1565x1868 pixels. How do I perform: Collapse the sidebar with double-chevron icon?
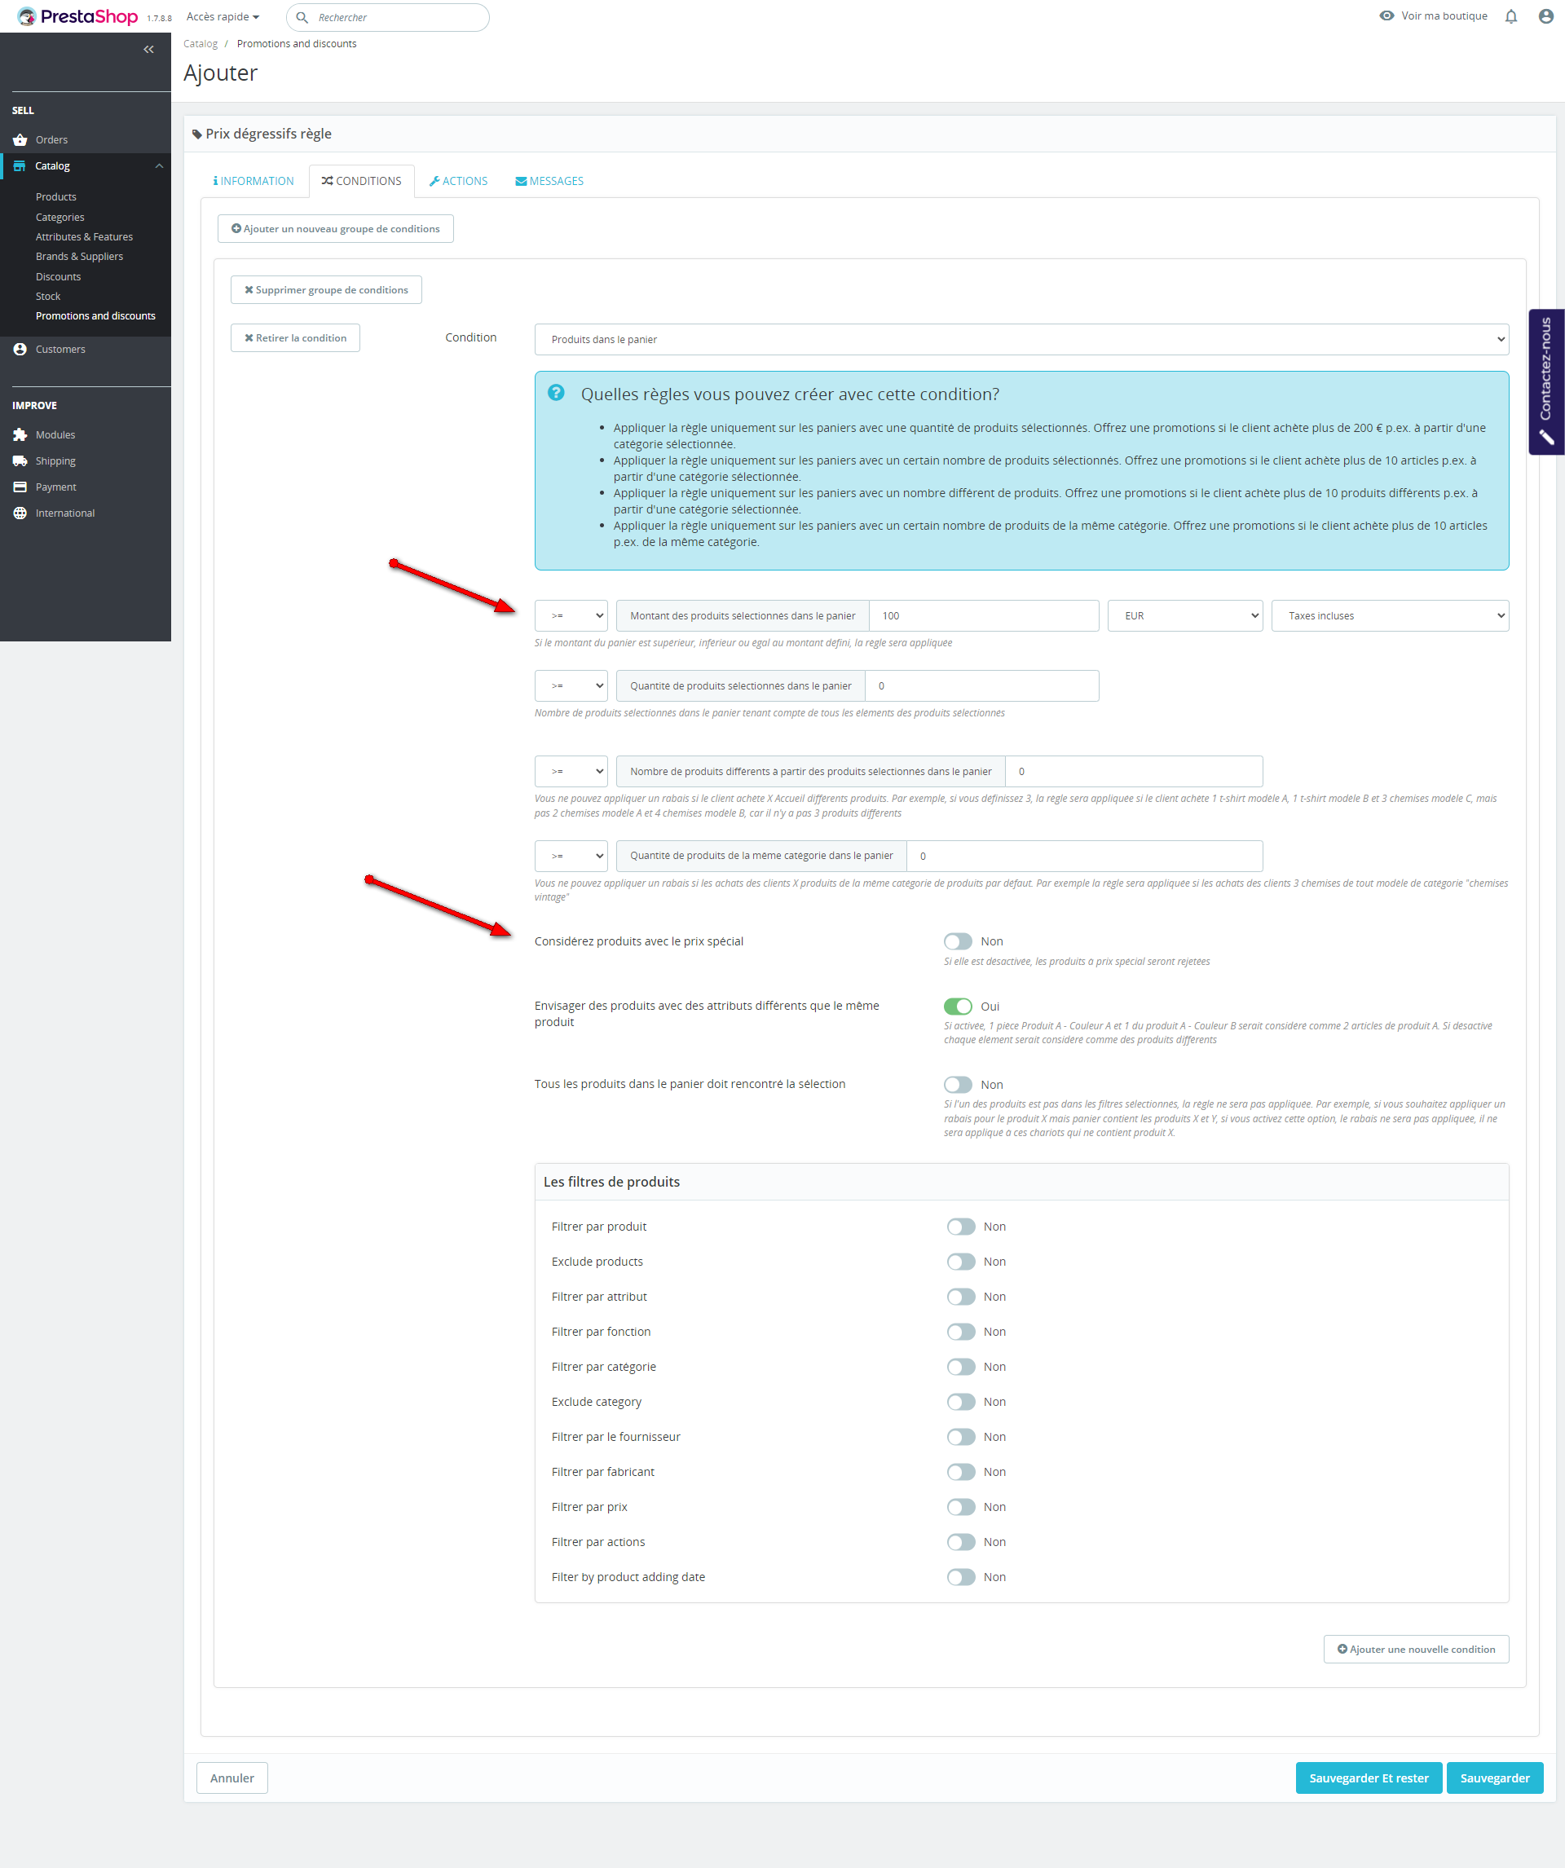[148, 50]
